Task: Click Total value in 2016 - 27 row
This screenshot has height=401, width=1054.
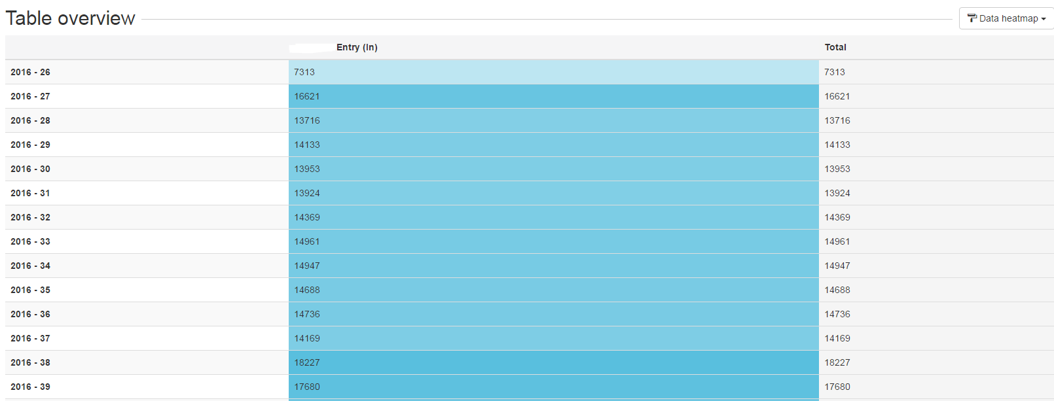Action: (x=837, y=96)
